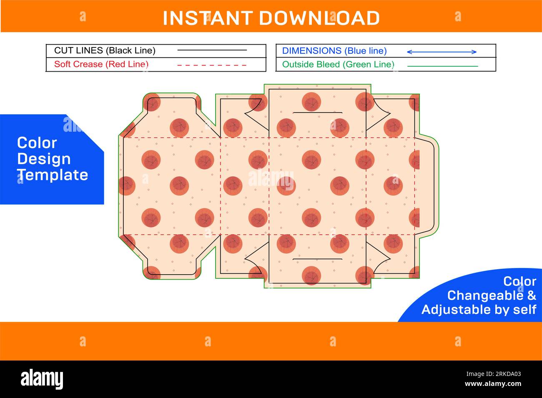Click the blue double-arrow dimension sample
542x398 pixels.
point(442,52)
